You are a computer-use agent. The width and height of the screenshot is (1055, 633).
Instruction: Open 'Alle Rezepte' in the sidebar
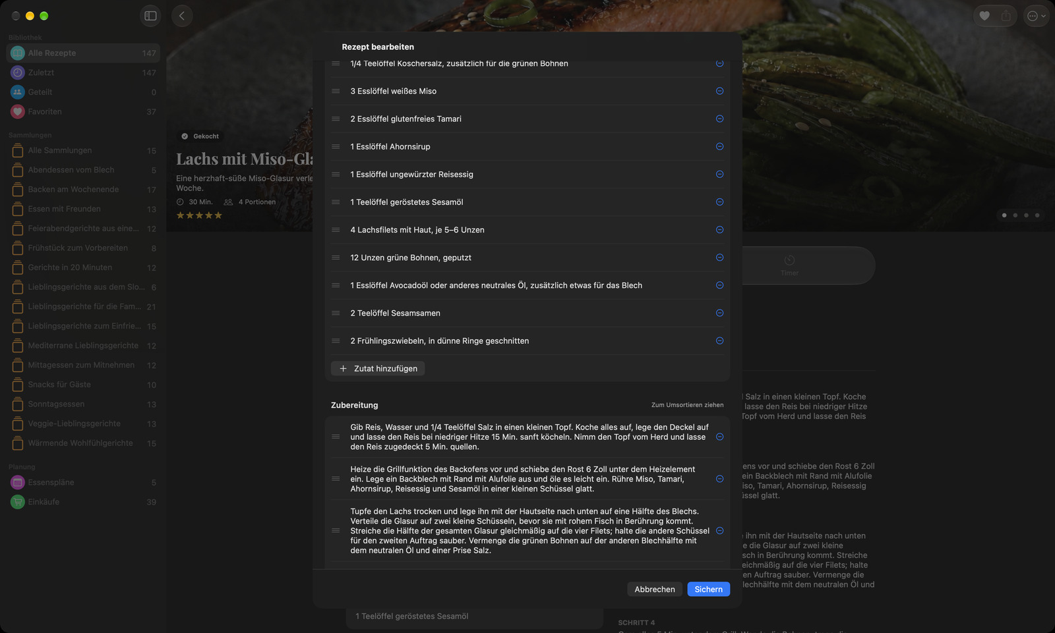pos(83,53)
